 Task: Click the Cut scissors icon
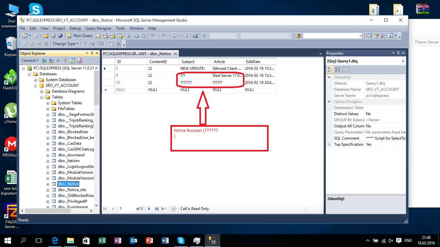(x=129, y=36)
